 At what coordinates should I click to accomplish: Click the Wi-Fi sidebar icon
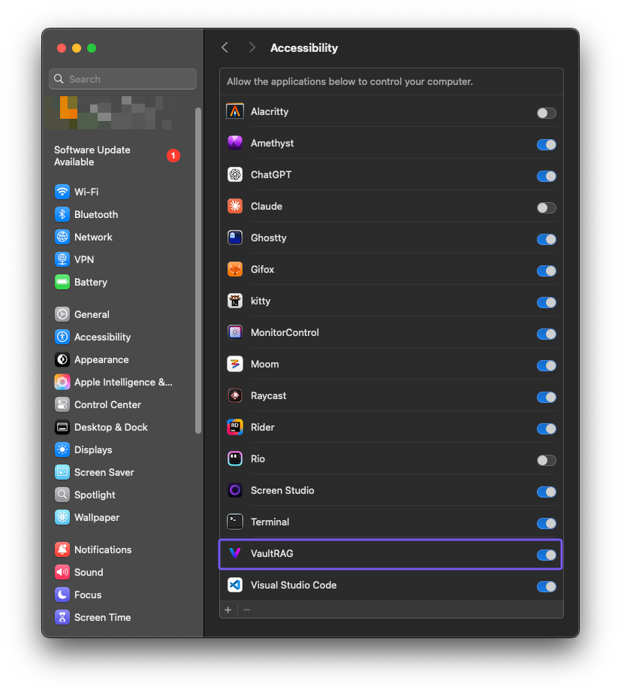(62, 192)
